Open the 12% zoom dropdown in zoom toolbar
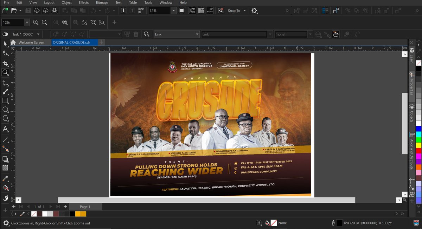 pyautogui.click(x=27, y=22)
